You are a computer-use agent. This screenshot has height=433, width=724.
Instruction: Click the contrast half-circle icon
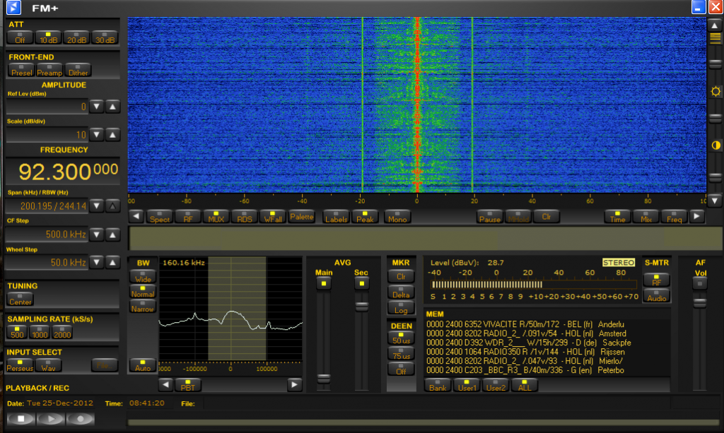[x=716, y=145]
